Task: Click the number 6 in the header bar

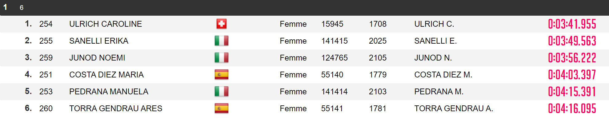Action: click(22, 8)
